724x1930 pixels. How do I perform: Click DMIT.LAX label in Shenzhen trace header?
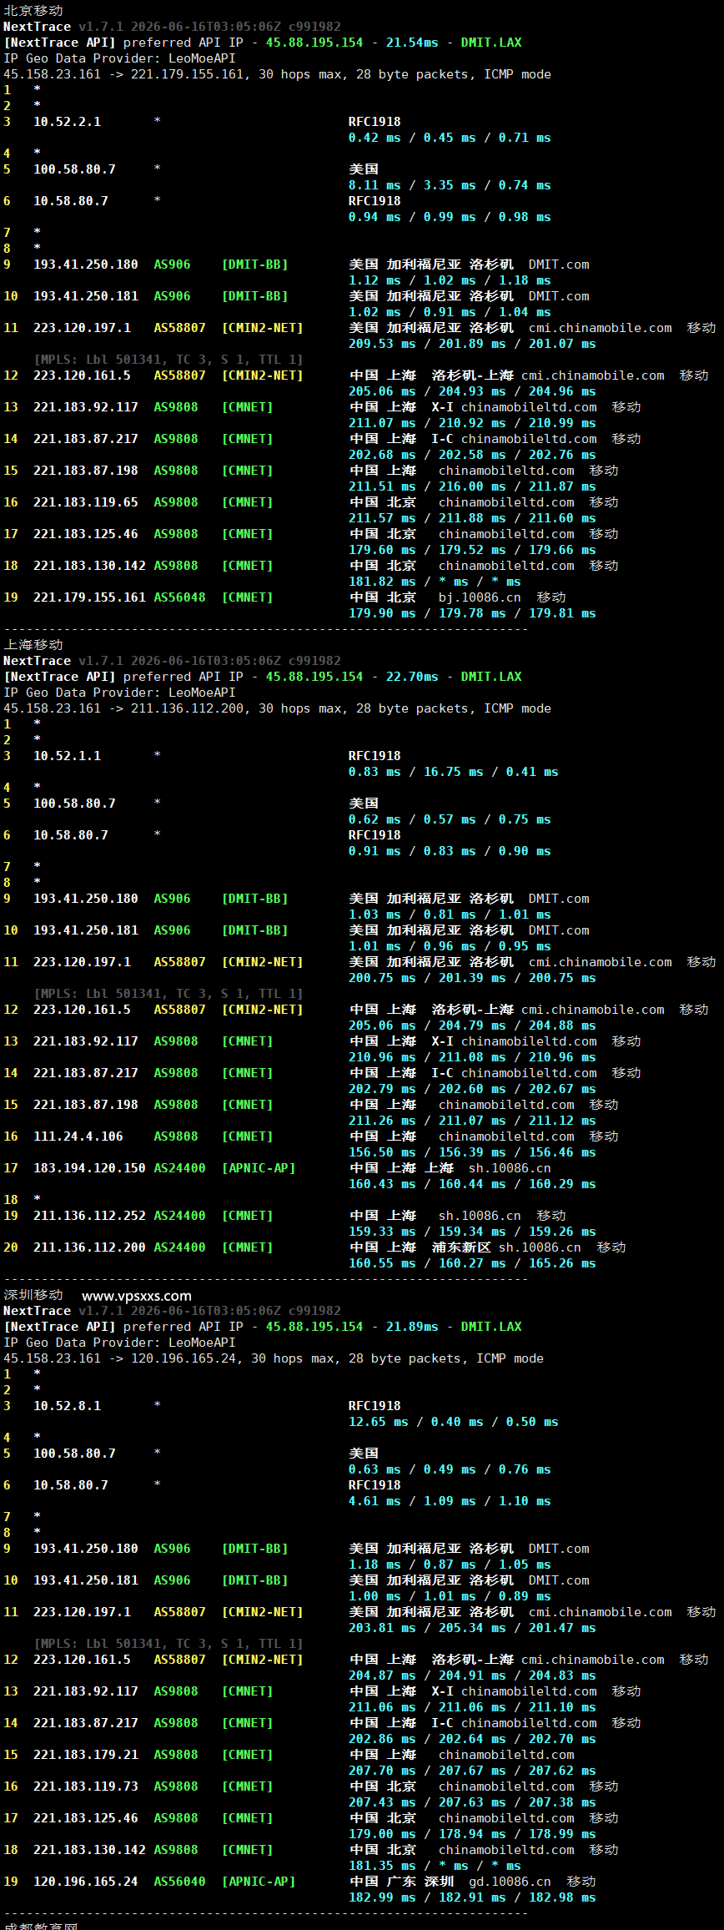(491, 1327)
